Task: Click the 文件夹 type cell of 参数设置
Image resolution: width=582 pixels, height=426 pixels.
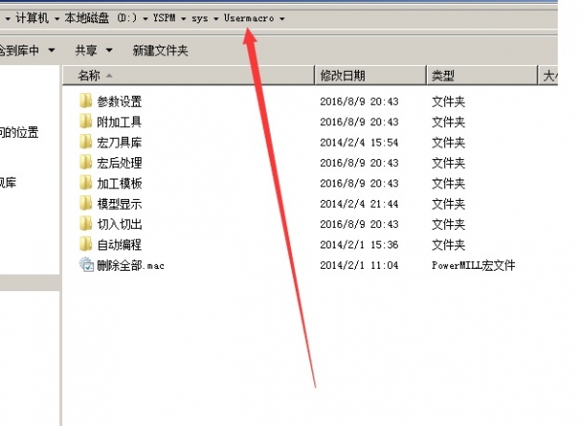Action: pos(448,101)
